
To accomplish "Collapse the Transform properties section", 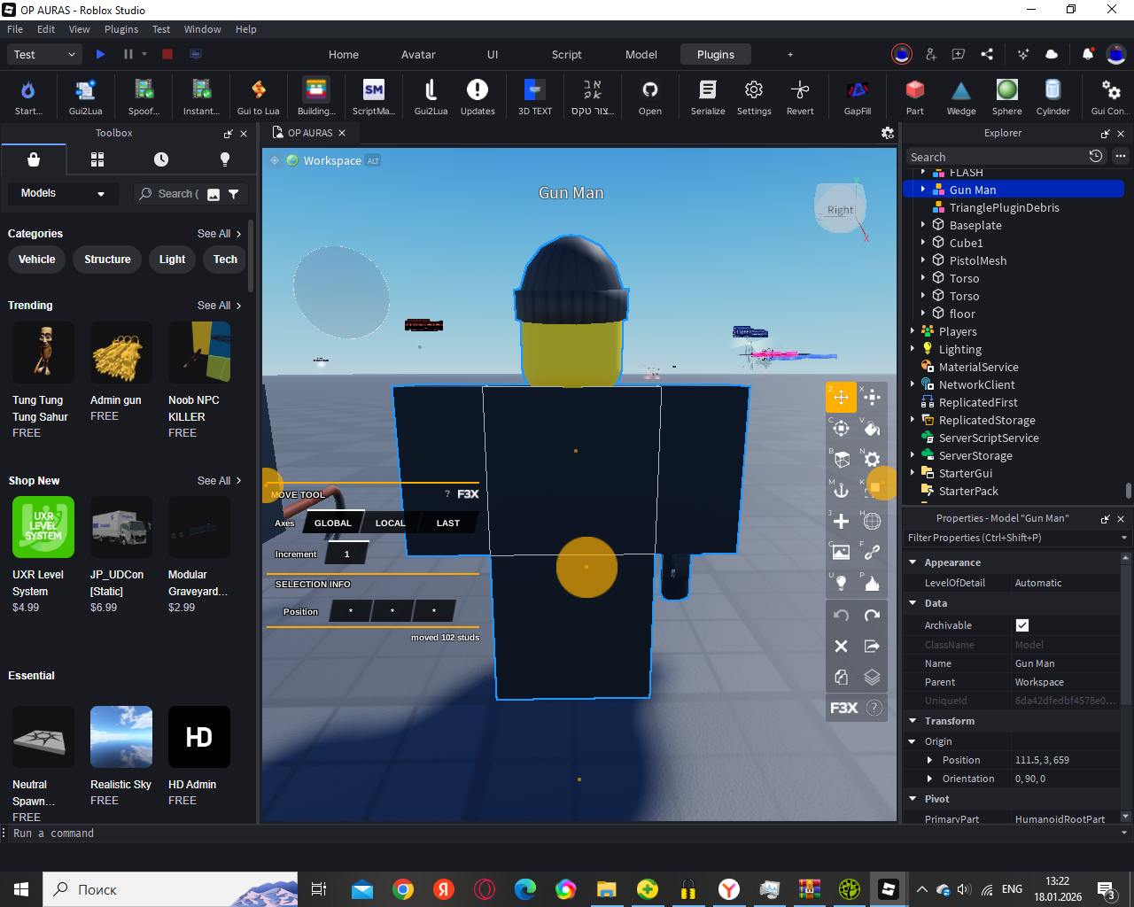I will (913, 721).
